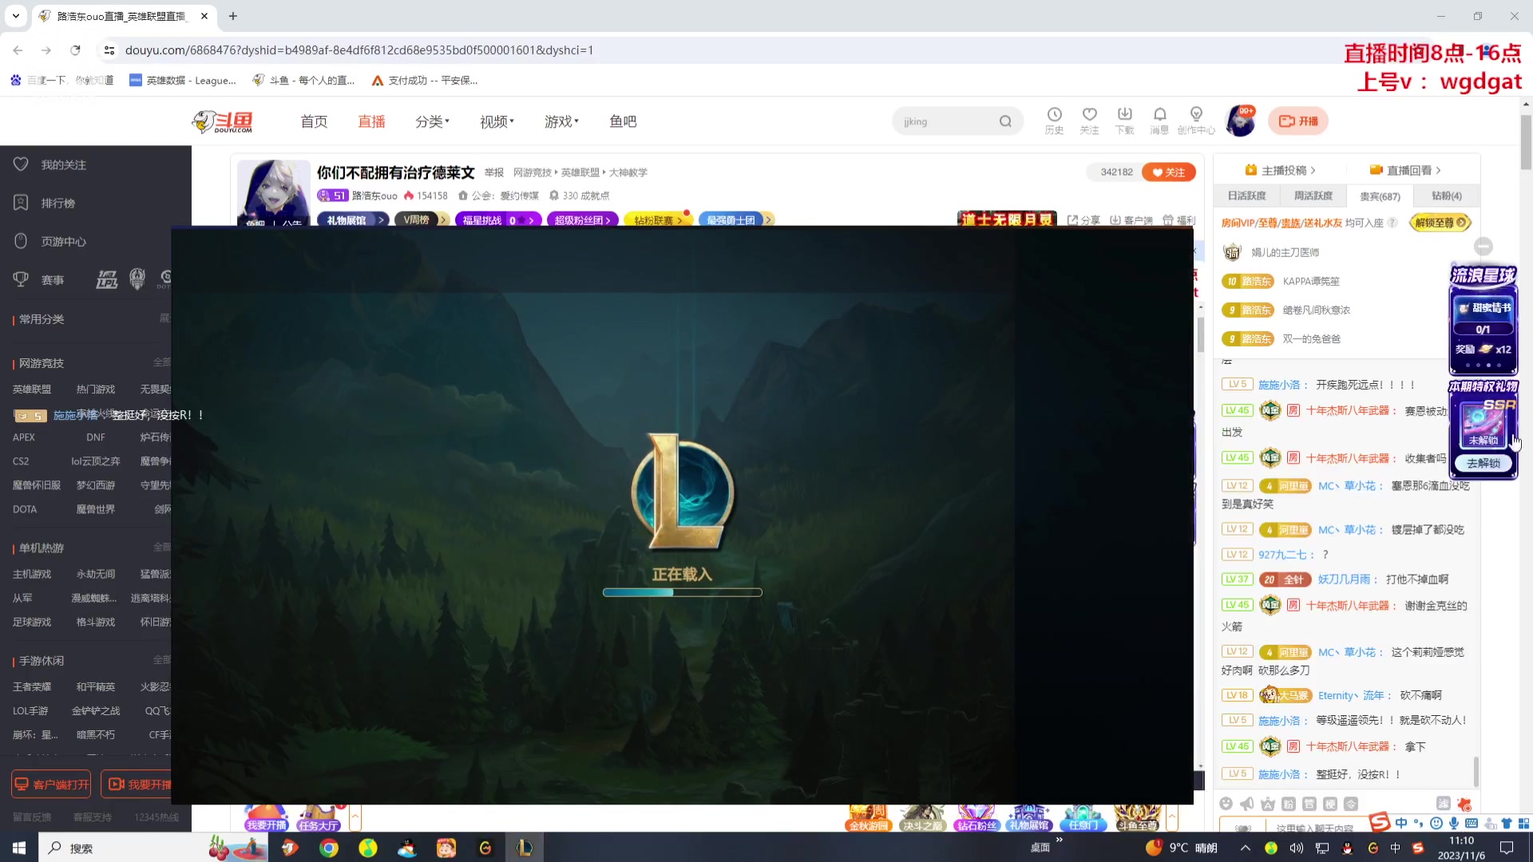The image size is (1533, 862).
Task: Click the 开播 start streaming button
Action: [1298, 121]
